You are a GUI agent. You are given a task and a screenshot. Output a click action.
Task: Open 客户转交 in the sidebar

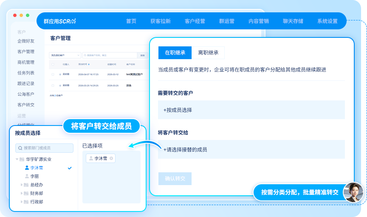26,105
